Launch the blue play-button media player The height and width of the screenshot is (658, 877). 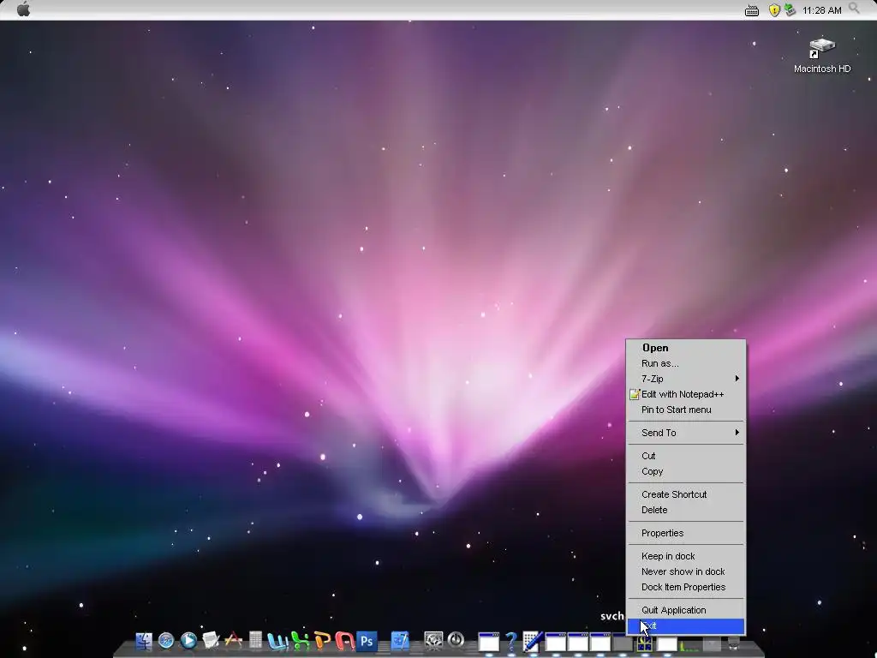(188, 641)
